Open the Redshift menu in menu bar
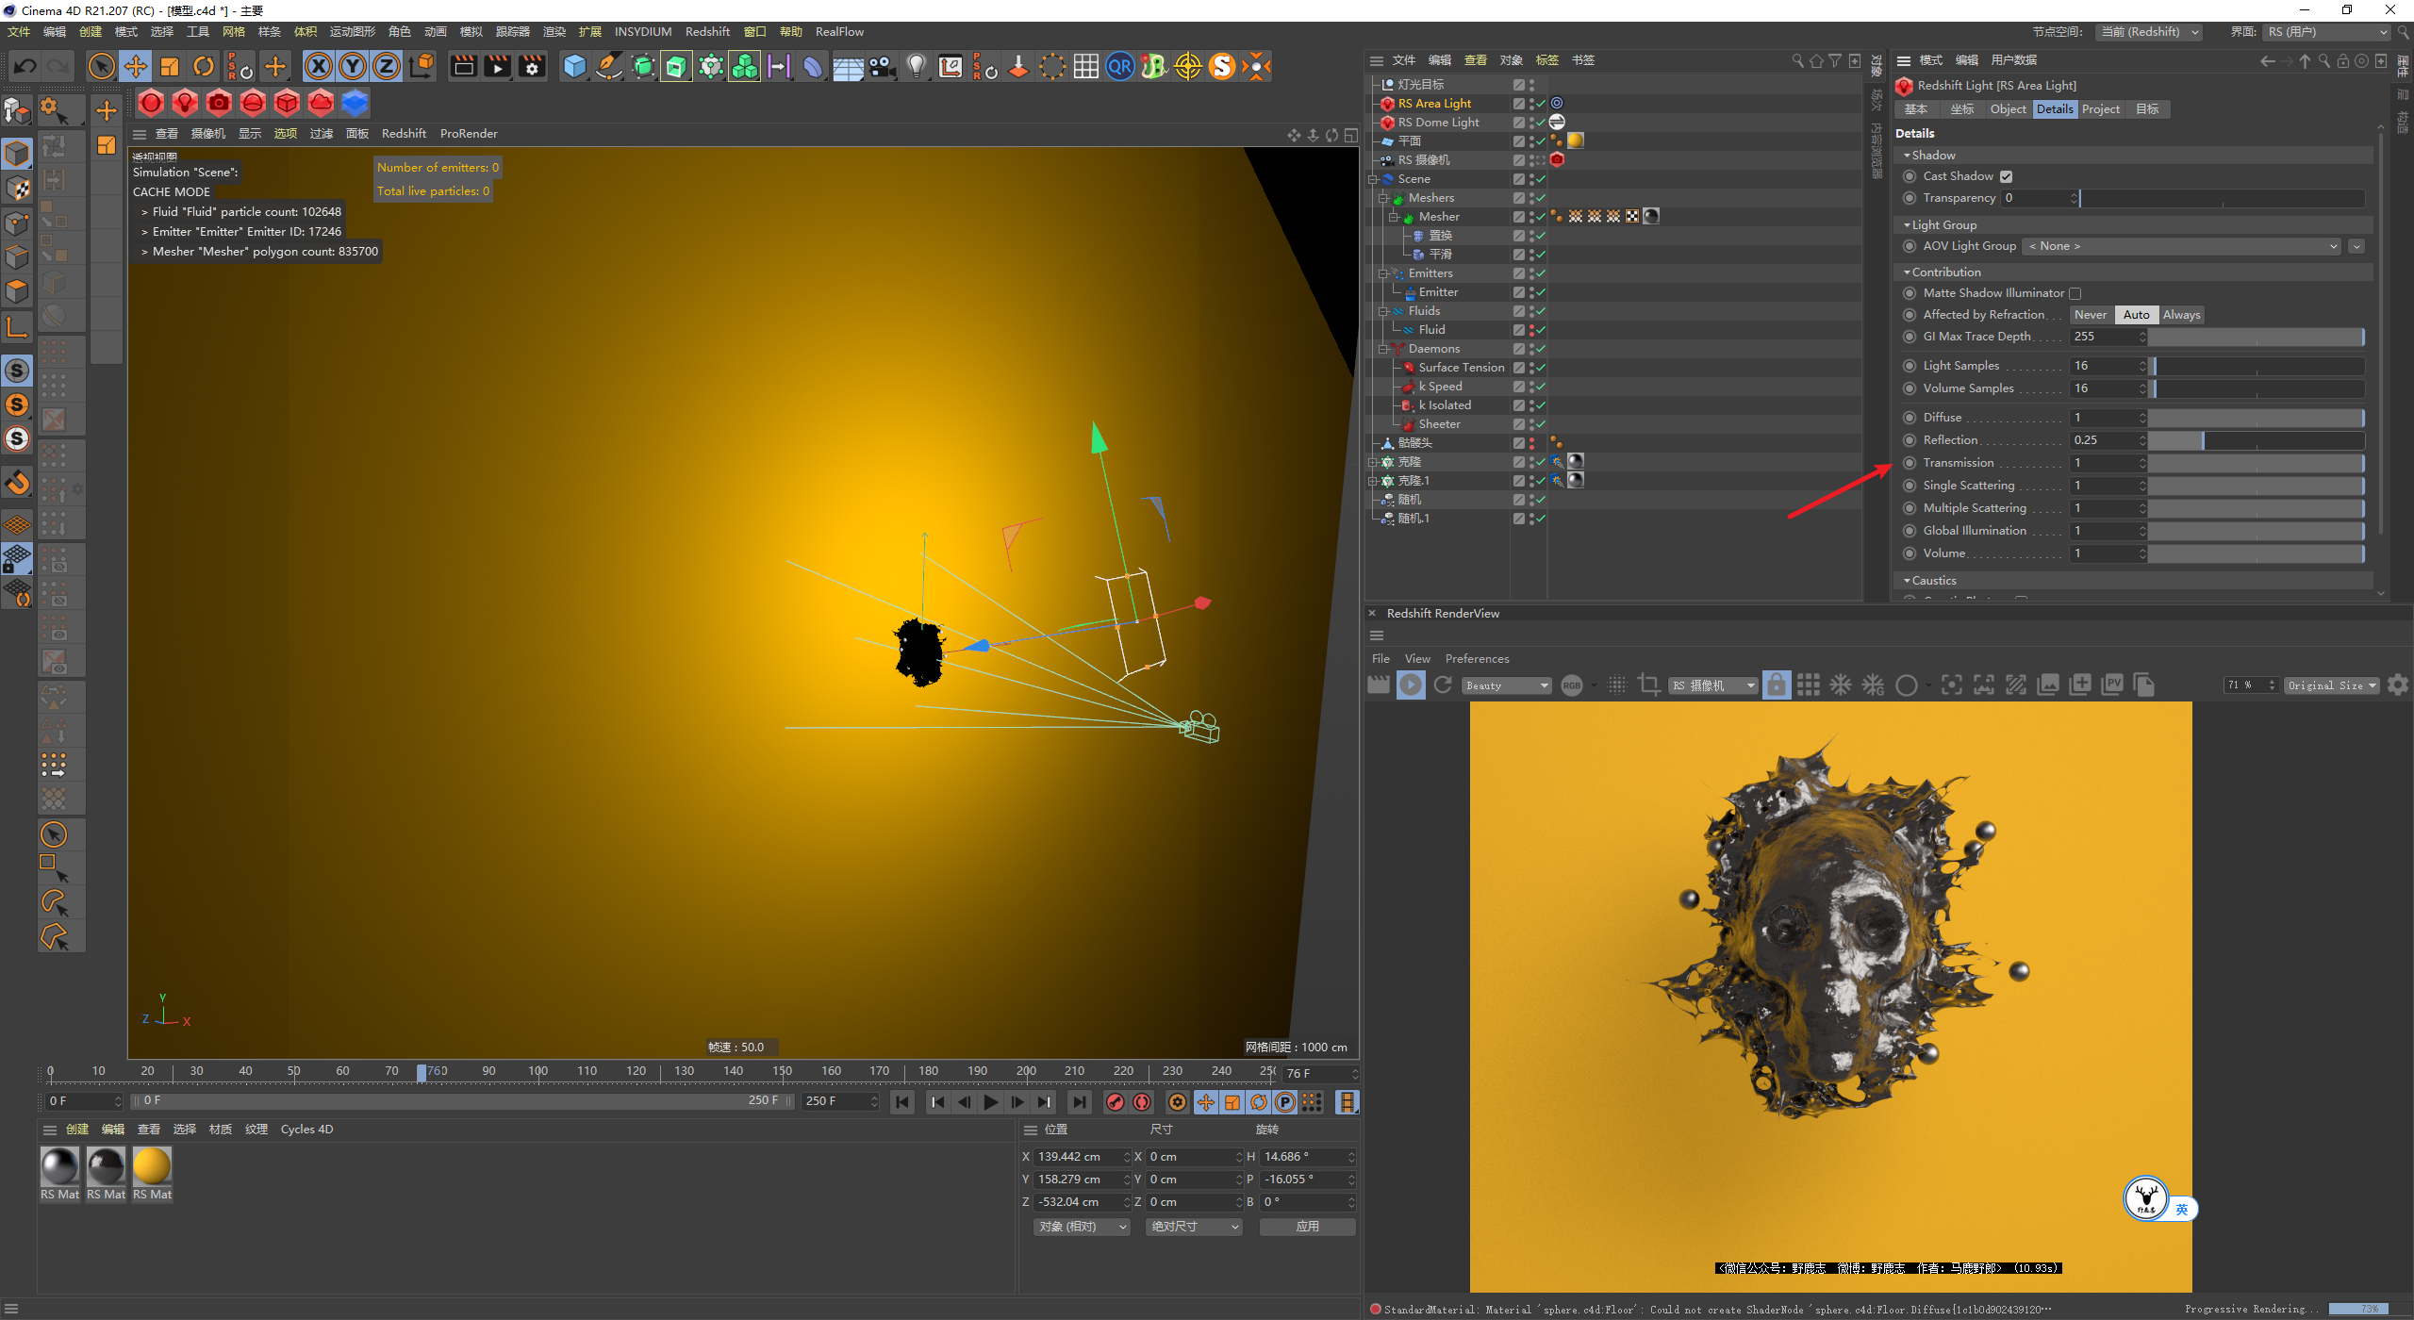Screen dimensions: 2414x1320 707,32
